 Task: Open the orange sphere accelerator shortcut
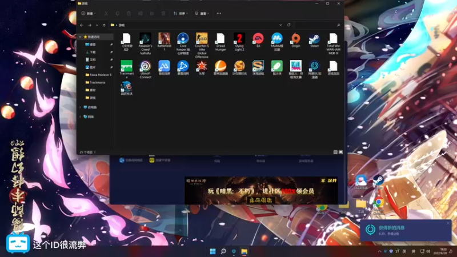tap(221, 67)
